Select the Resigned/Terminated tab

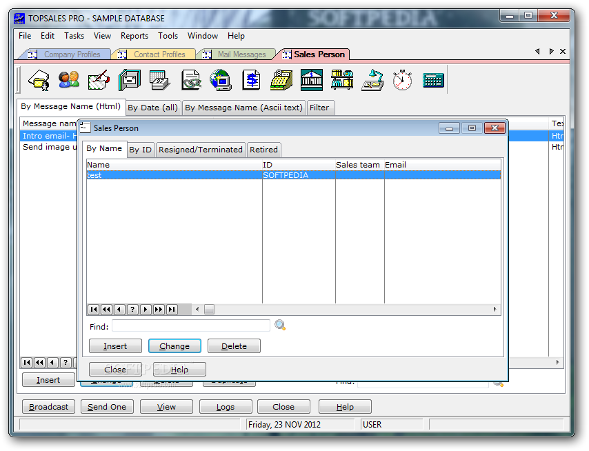[x=201, y=150]
